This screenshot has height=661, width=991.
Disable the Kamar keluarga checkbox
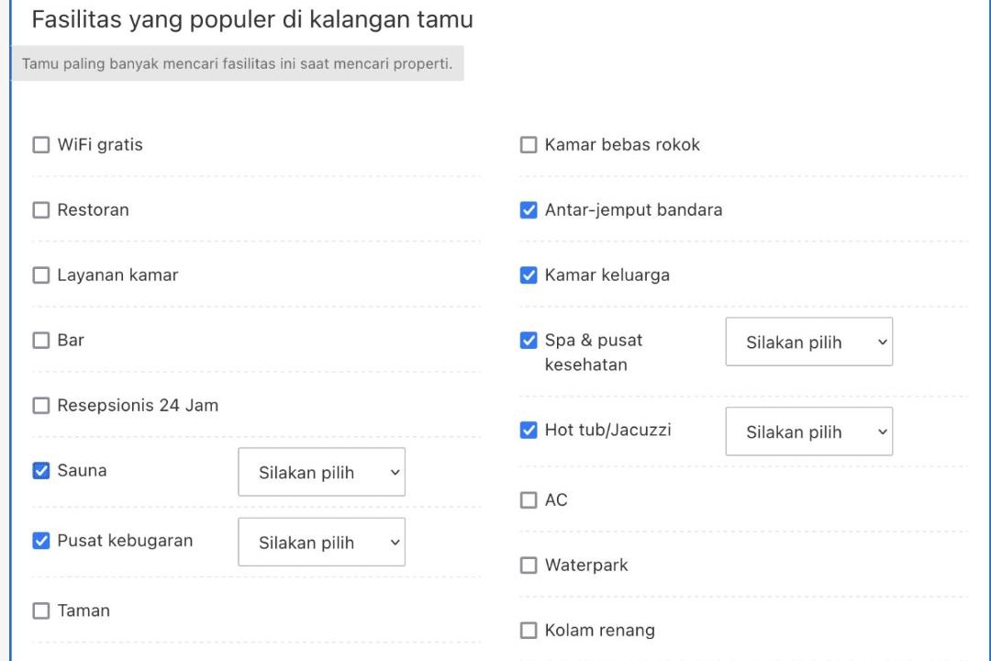(529, 275)
